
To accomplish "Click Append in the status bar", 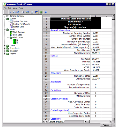I will [106, 125].
